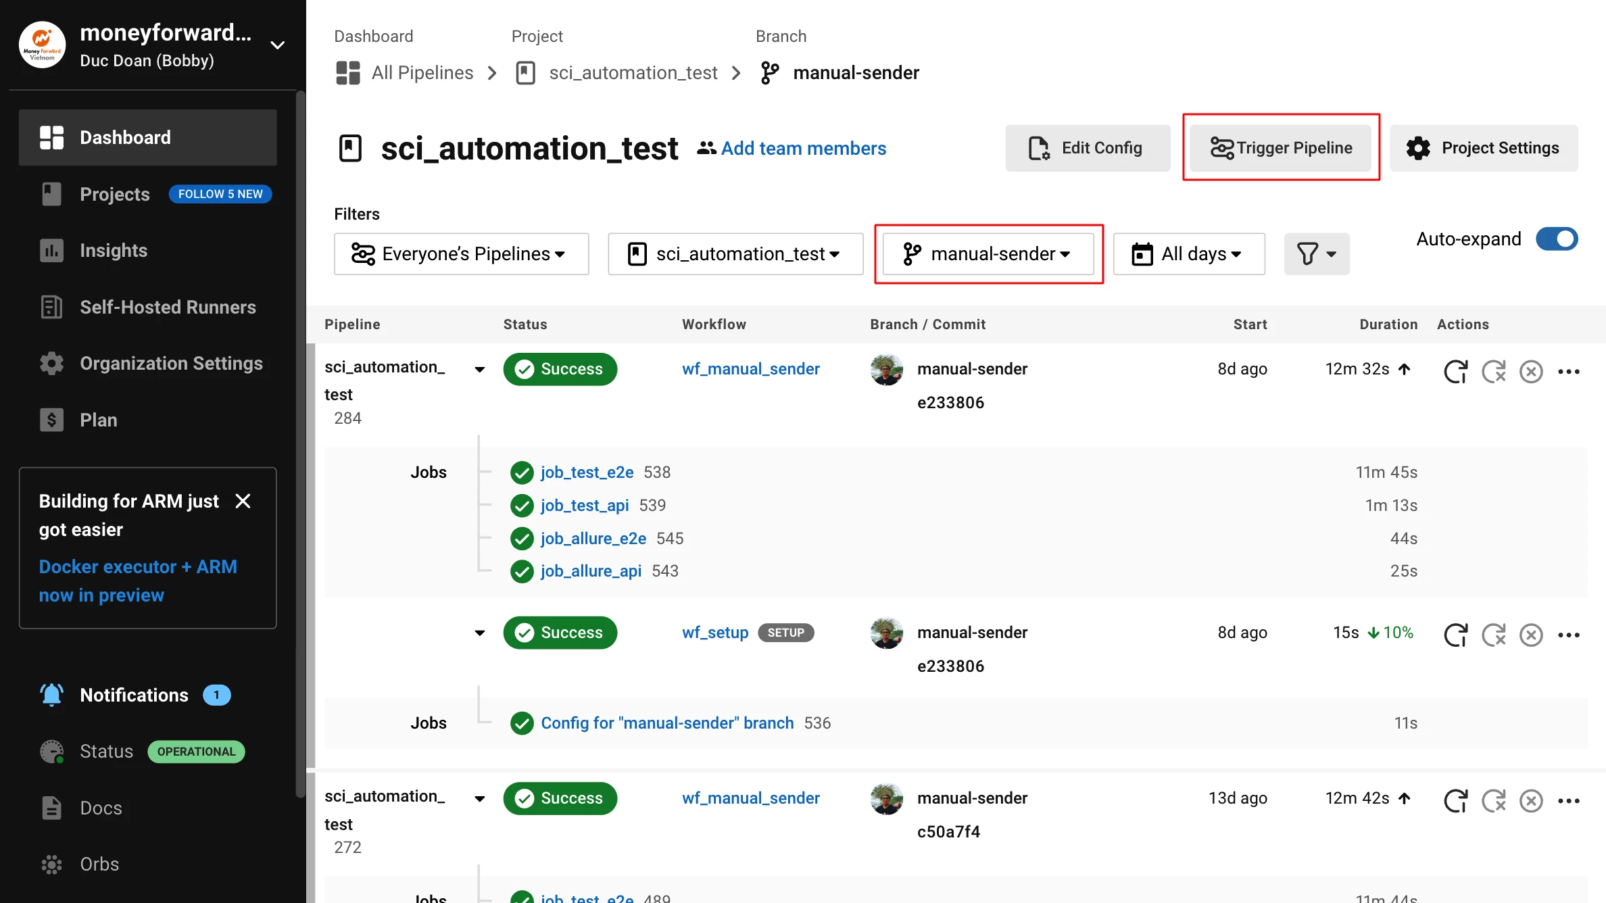This screenshot has width=1606, height=903.
Task: Rerun from failed for pipeline 272
Action: pos(1494,800)
